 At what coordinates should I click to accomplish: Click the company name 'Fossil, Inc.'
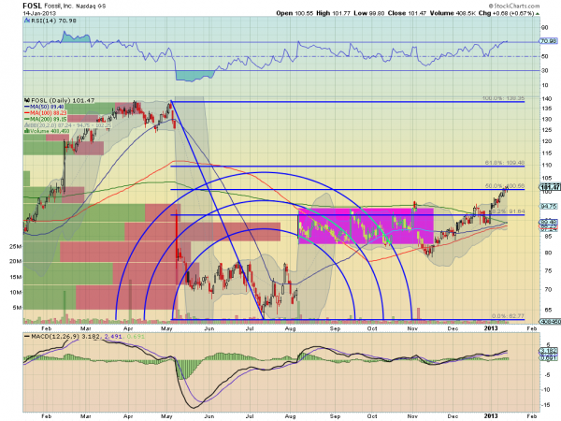[58, 6]
